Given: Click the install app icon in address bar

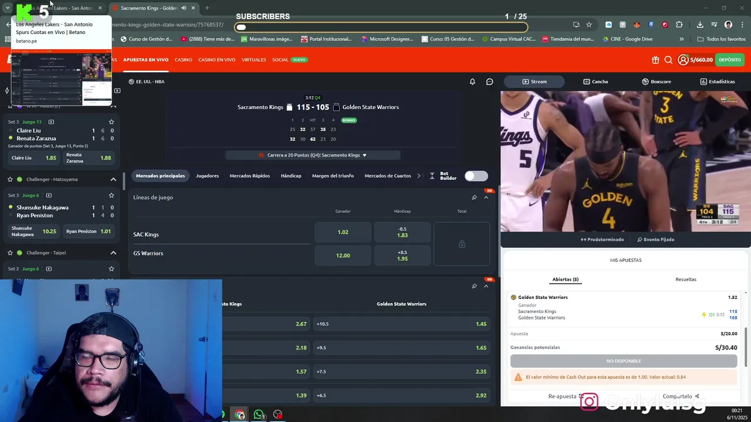Looking at the screenshot, I should click(x=576, y=25).
